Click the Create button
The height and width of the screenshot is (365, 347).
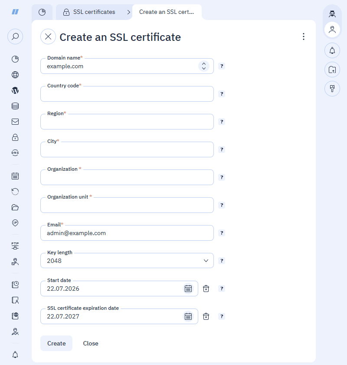[x=56, y=343]
